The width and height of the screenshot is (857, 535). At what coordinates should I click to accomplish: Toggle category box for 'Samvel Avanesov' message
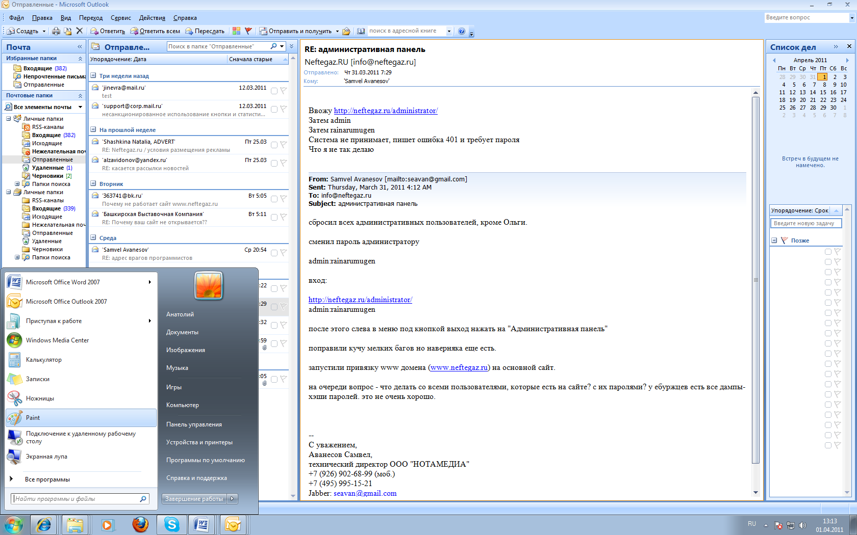click(x=274, y=253)
